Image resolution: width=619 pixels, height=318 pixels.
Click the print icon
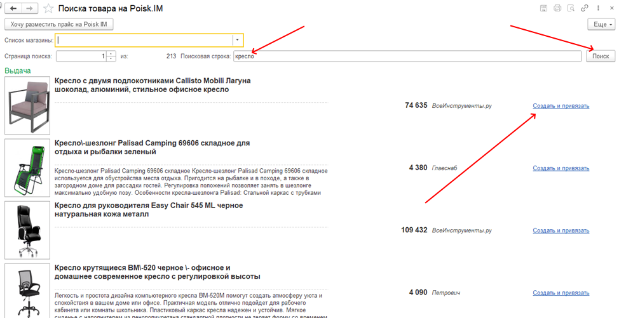click(557, 9)
